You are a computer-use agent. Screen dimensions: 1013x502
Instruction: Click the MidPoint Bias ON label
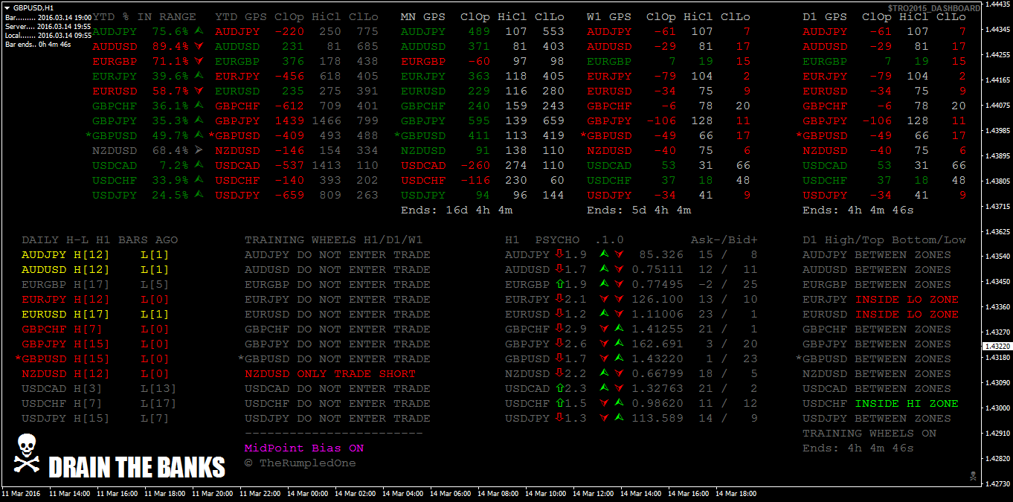[x=303, y=448]
